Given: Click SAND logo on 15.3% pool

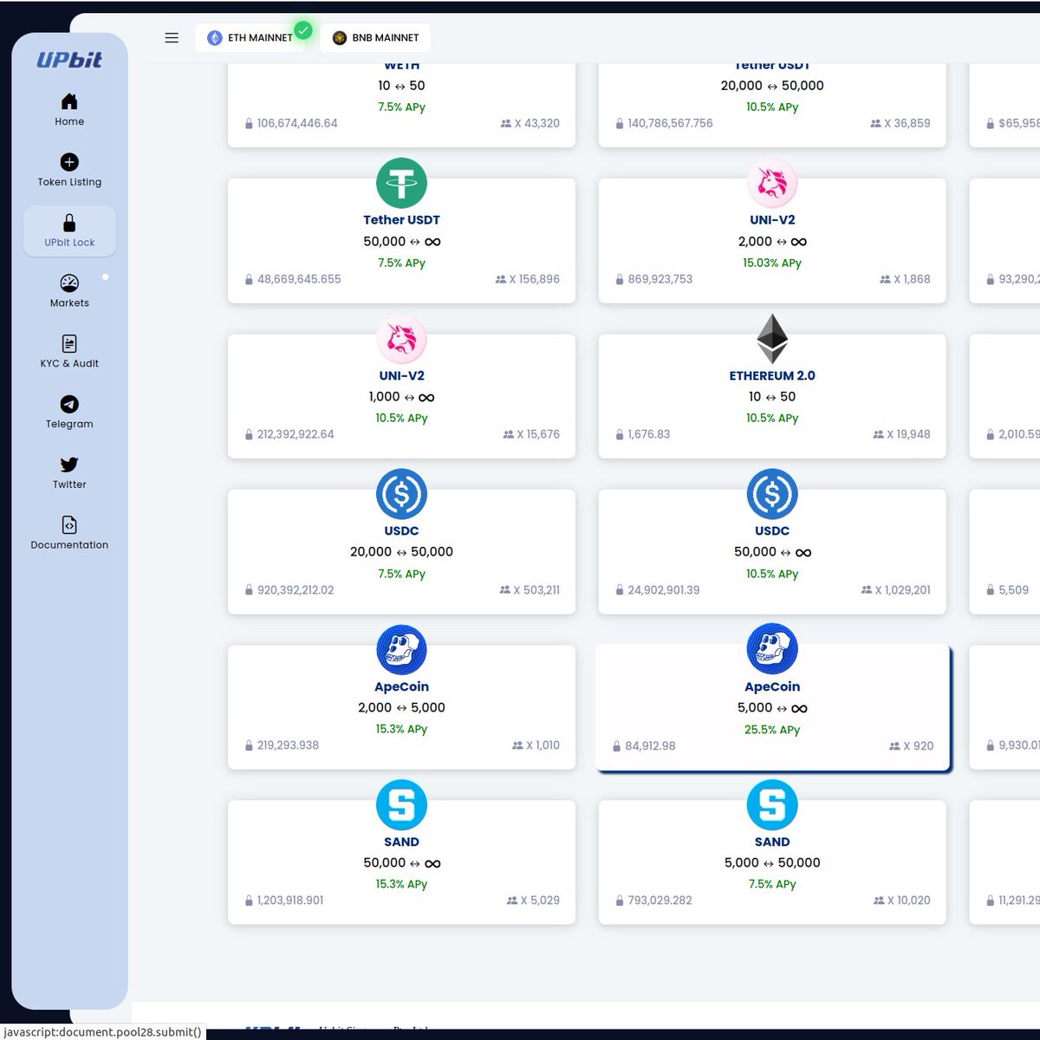Looking at the screenshot, I should coord(401,805).
